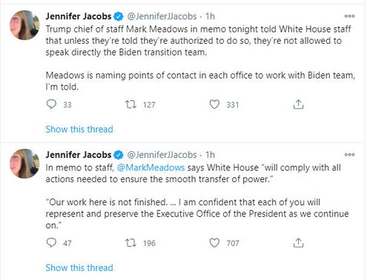Open Jennifer Jacobs profile name on first tweet
370x280 pixels.
click(79, 16)
